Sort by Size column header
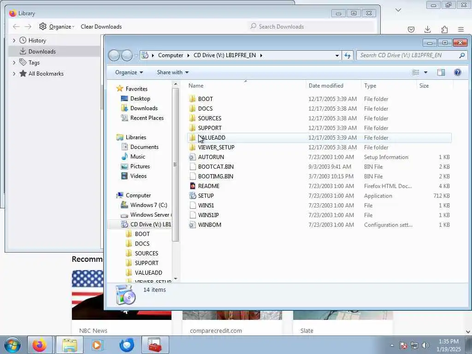 coord(435,85)
